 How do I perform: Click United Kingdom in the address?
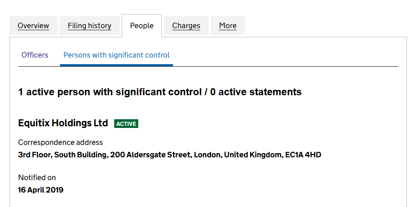click(252, 155)
